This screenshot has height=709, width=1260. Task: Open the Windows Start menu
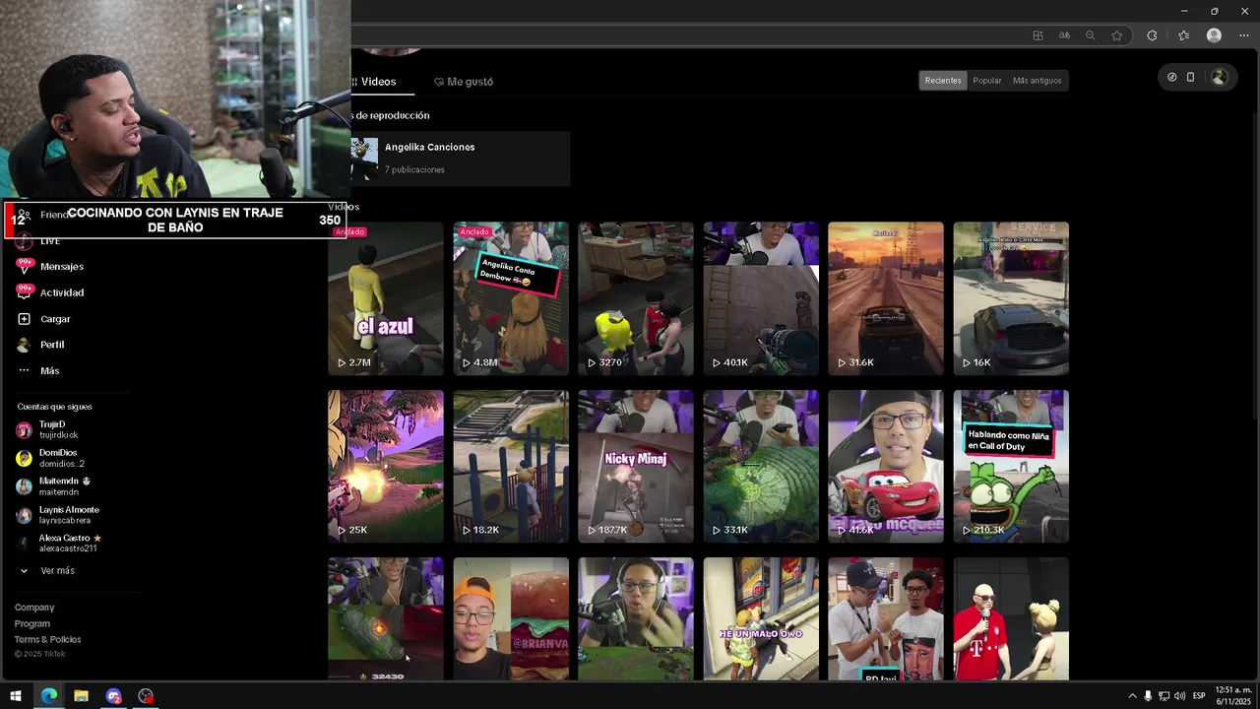coord(16,696)
